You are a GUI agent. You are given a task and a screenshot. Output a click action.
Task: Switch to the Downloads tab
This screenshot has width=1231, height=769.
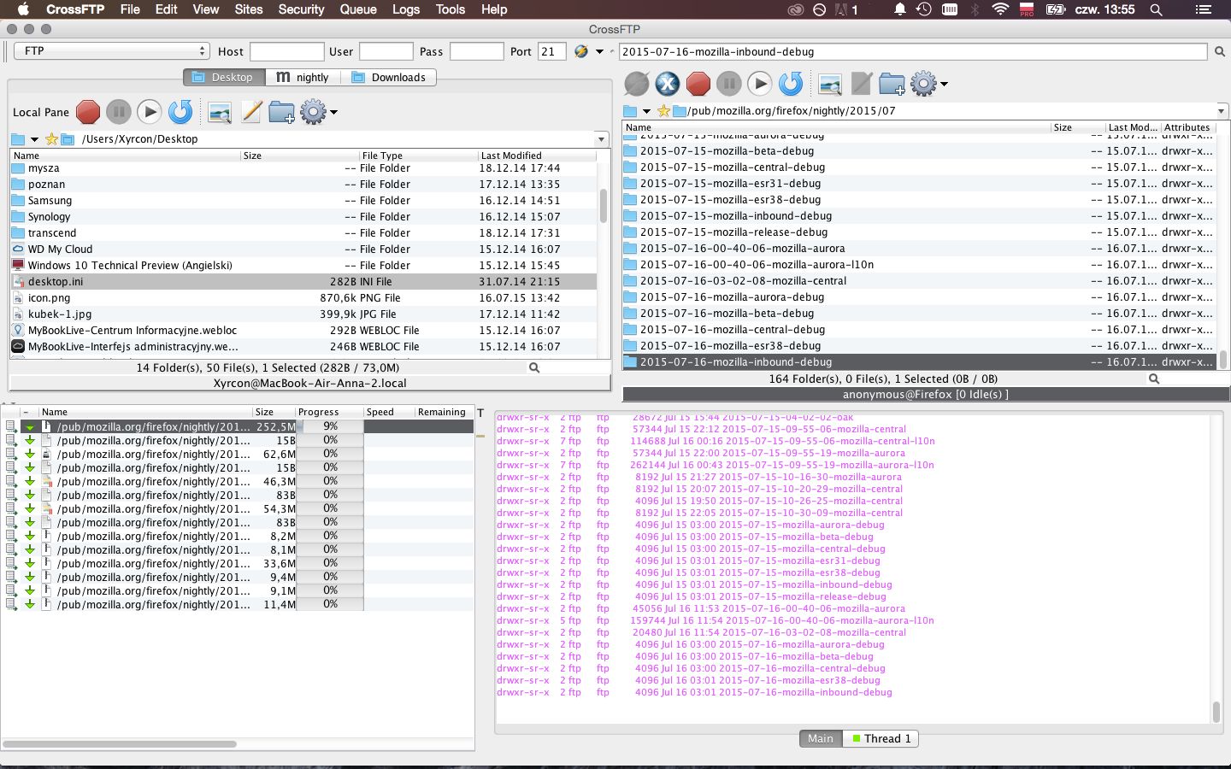[x=389, y=77]
